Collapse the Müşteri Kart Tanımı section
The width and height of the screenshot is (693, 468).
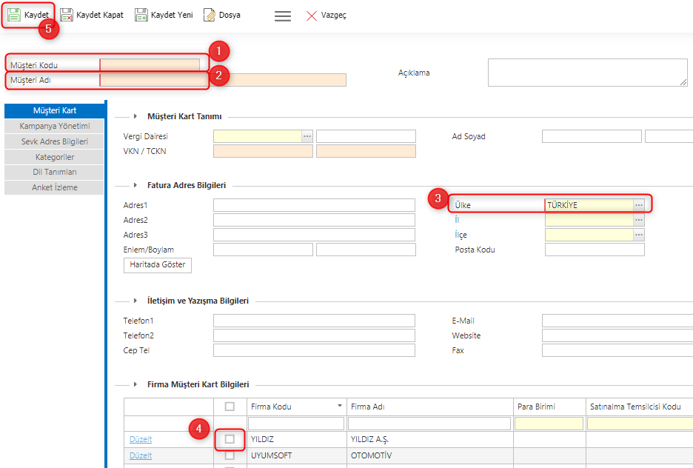pos(135,116)
